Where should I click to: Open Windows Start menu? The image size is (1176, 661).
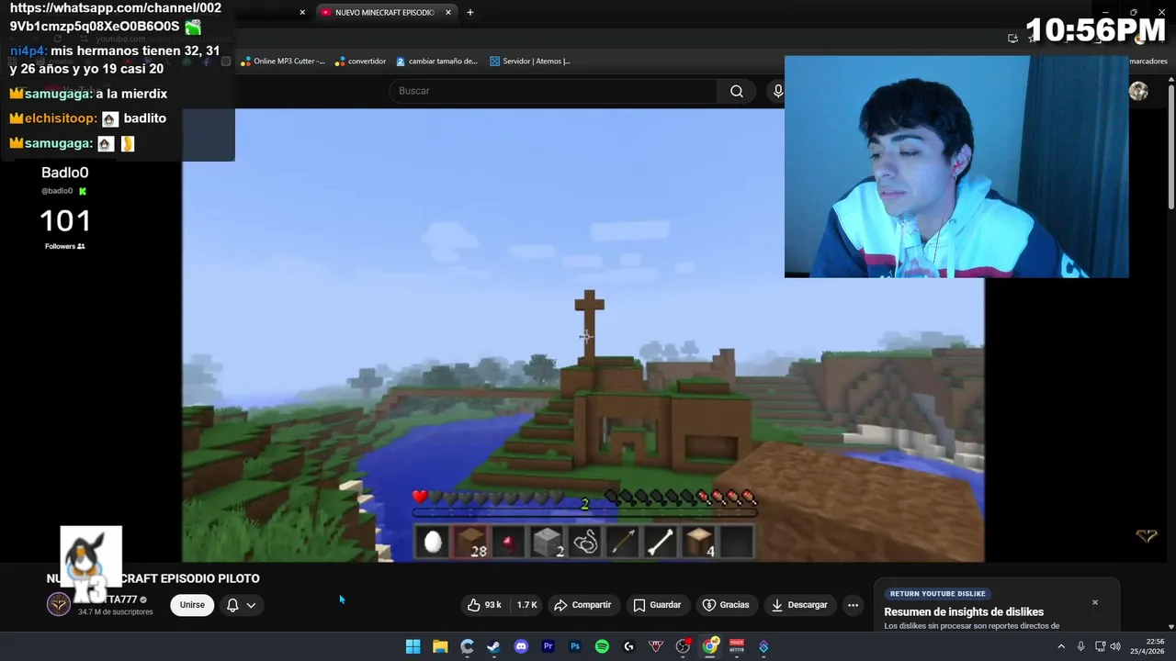(x=413, y=646)
